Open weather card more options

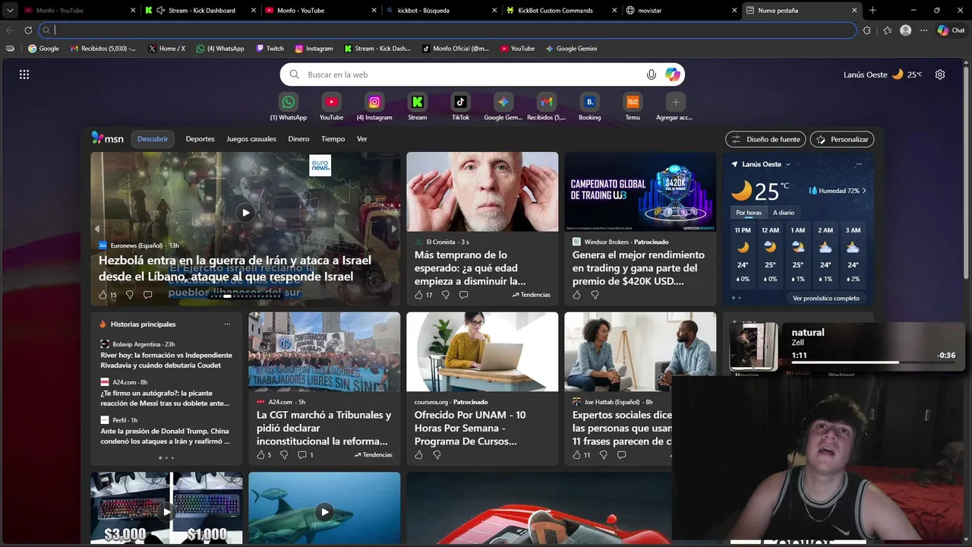point(859,164)
